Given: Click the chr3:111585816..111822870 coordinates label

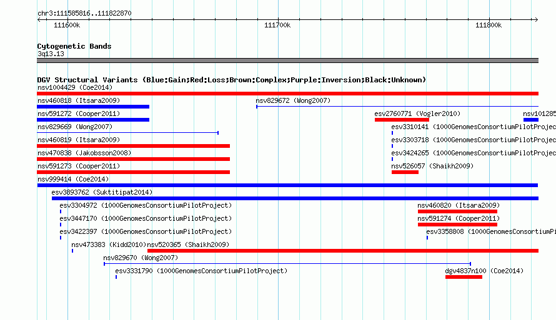Looking at the screenshot, I should (x=84, y=13).
